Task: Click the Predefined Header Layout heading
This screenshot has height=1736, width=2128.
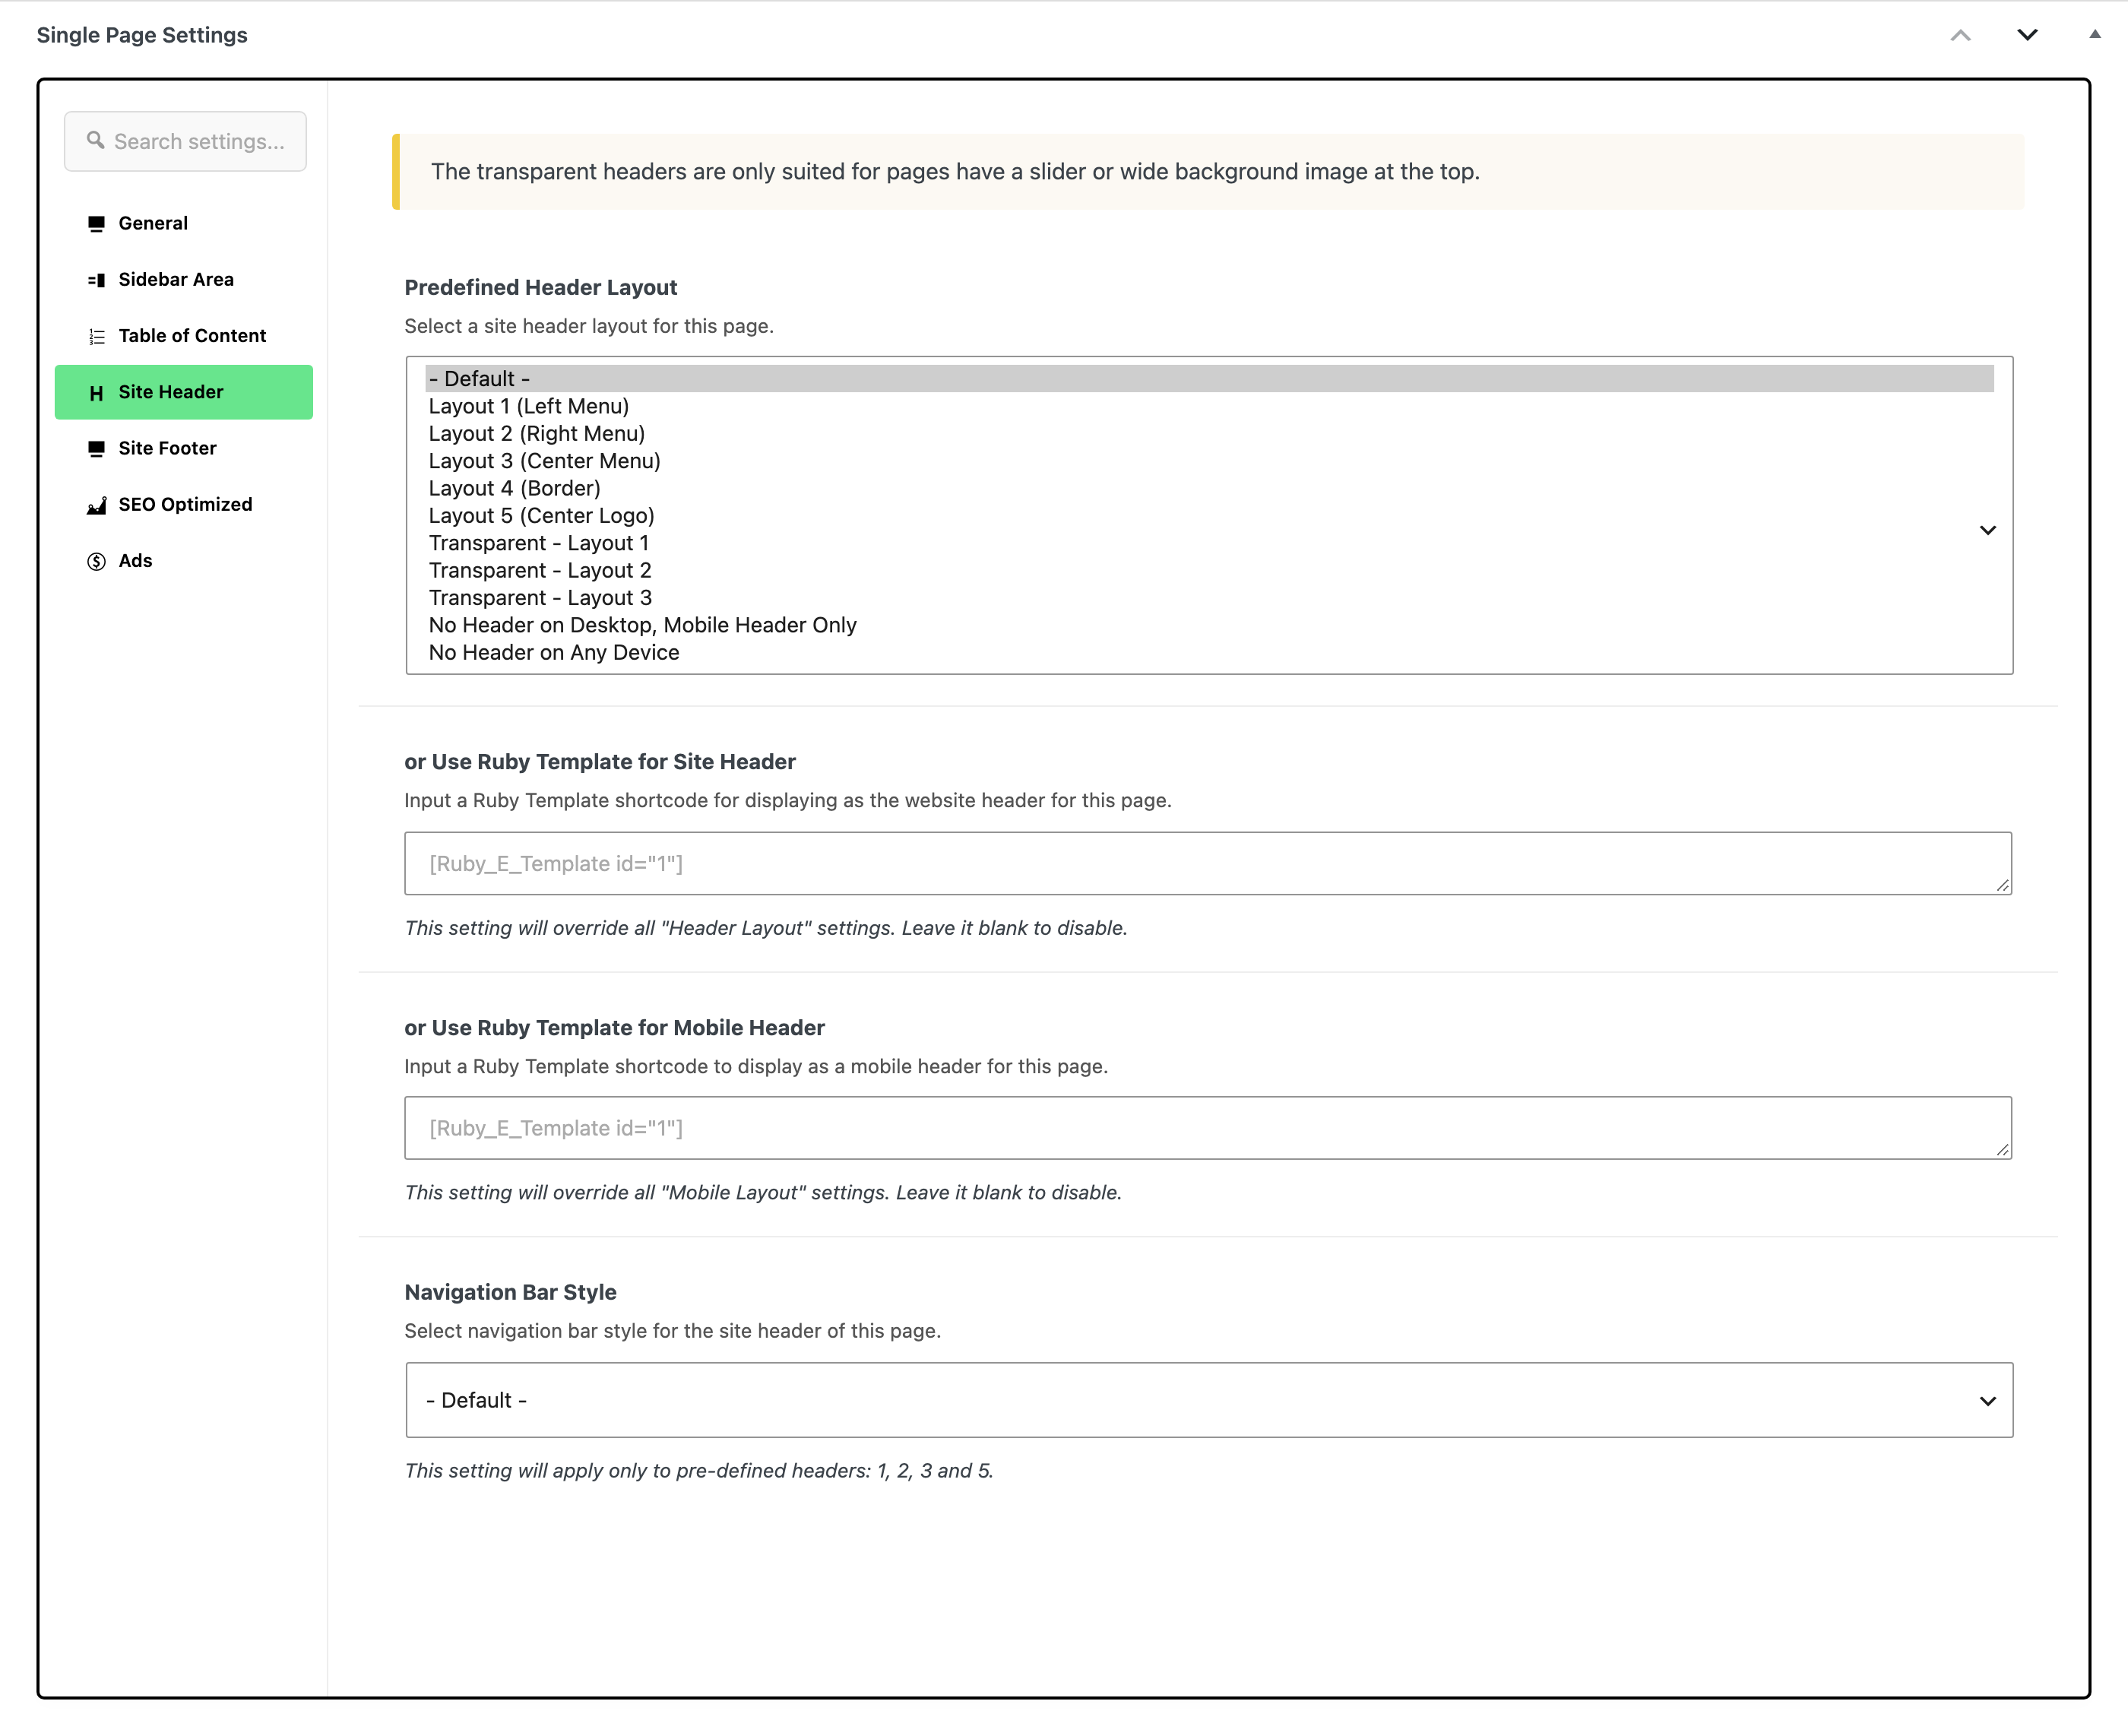Action: 541,288
